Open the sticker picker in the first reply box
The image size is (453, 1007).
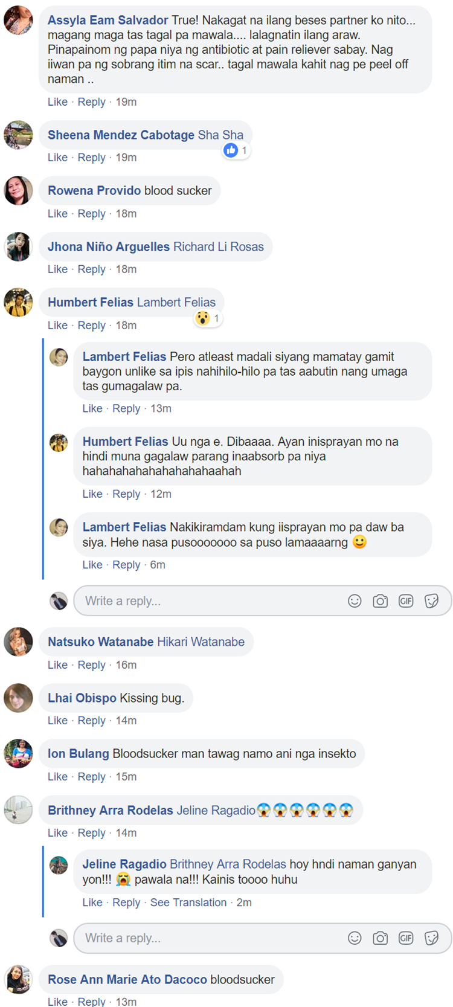(x=431, y=600)
